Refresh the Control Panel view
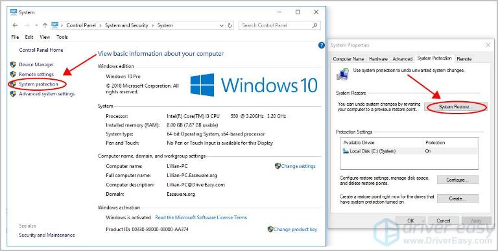 pos(230,25)
